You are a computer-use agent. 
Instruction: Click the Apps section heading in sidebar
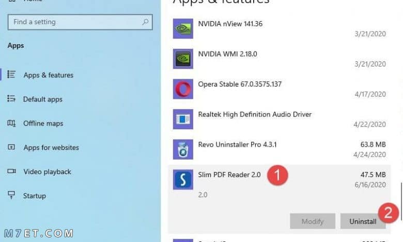pyautogui.click(x=16, y=46)
